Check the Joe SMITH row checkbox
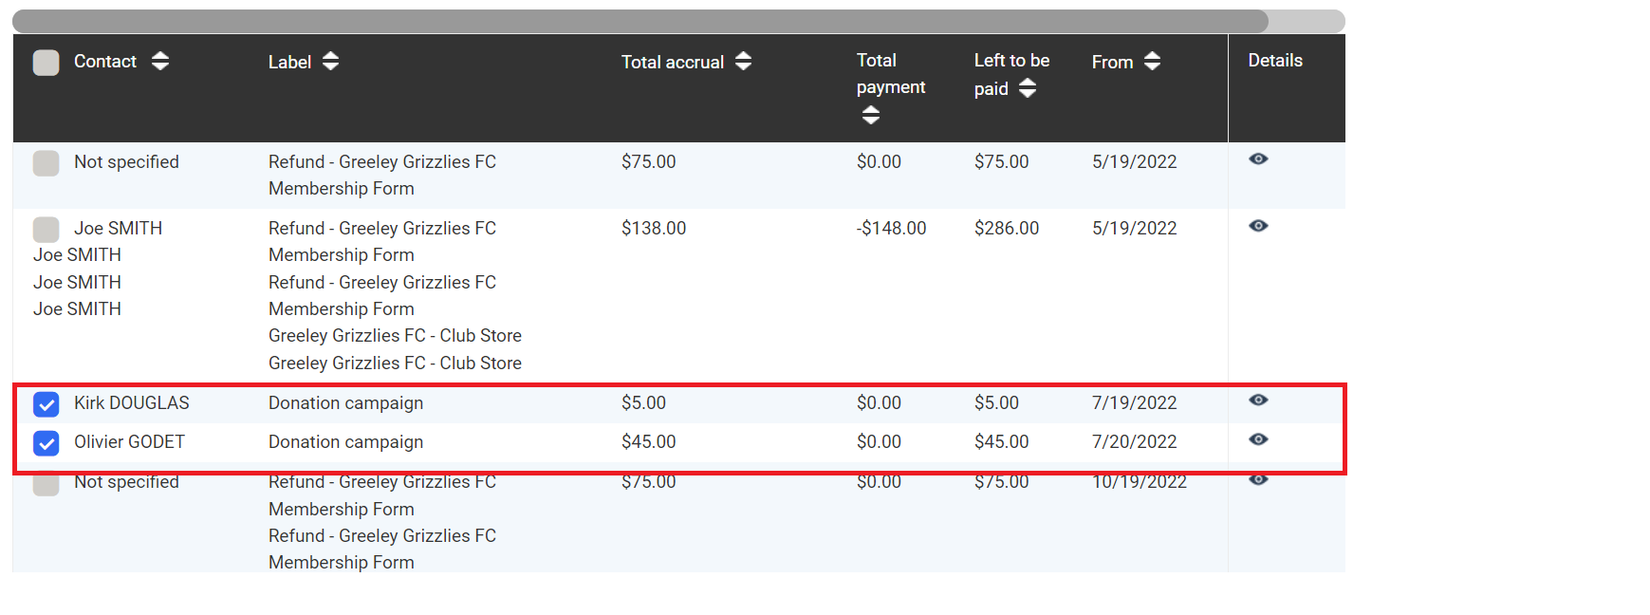Viewport: 1650px width, 615px height. pyautogui.click(x=46, y=230)
